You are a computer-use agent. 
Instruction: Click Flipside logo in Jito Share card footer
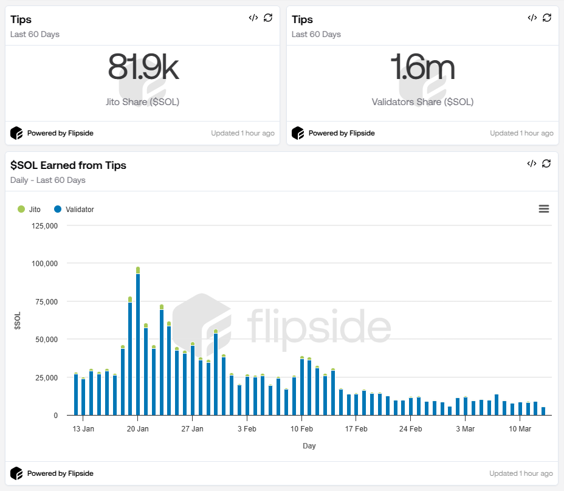[16, 133]
